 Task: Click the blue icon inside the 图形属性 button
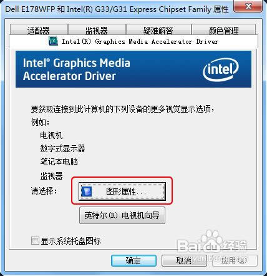[86, 192]
